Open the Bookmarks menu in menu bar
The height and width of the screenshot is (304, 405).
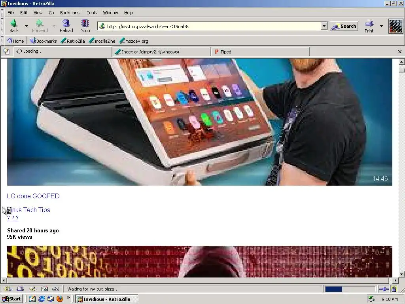click(x=70, y=13)
